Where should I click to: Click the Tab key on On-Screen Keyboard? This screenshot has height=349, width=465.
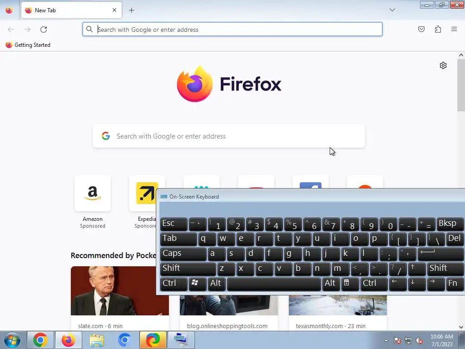click(178, 239)
